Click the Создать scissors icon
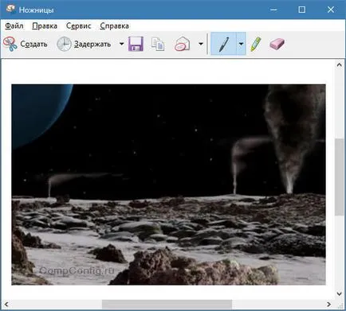Image resolution: width=346 pixels, height=311 pixels. (10, 44)
